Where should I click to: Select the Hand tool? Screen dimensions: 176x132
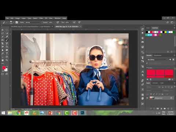pos(3,60)
